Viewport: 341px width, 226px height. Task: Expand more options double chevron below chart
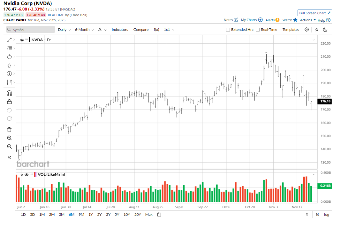point(307,215)
